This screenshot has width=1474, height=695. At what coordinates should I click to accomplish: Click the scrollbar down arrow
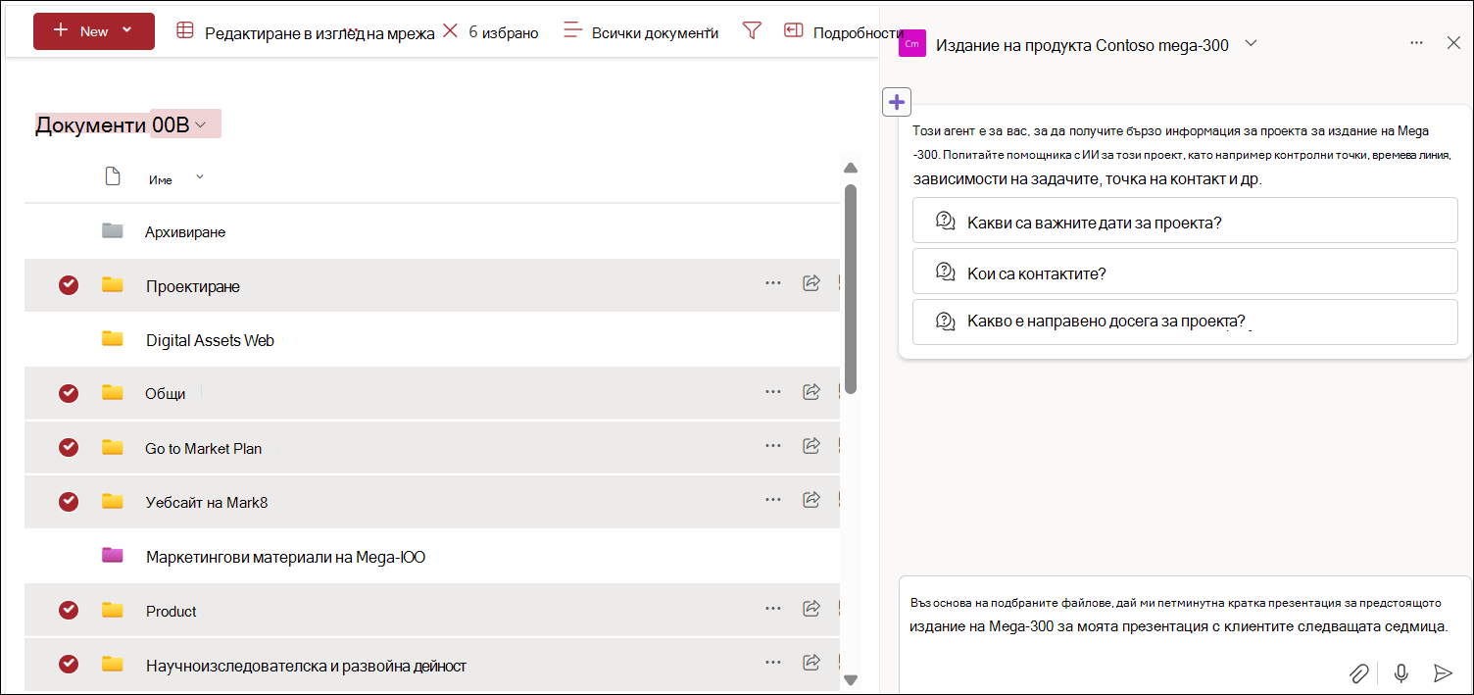click(851, 679)
